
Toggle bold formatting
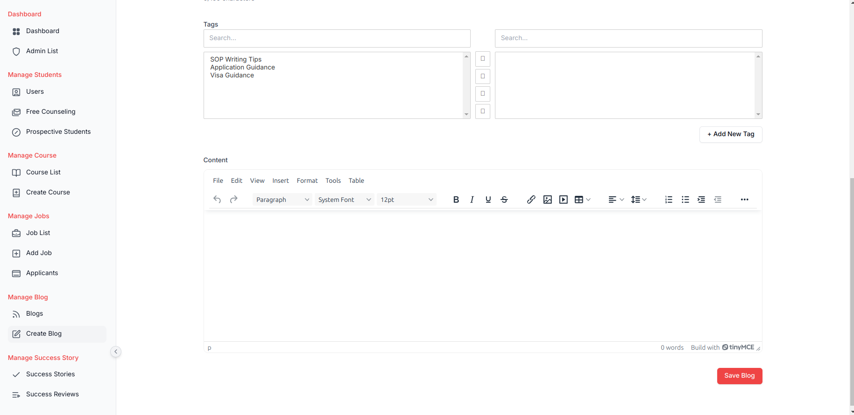click(x=456, y=200)
